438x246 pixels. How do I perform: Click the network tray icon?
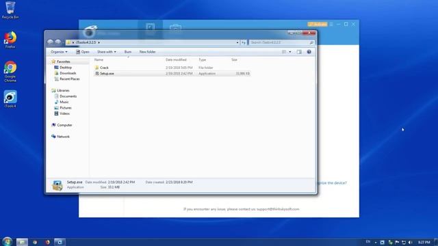[404, 243]
